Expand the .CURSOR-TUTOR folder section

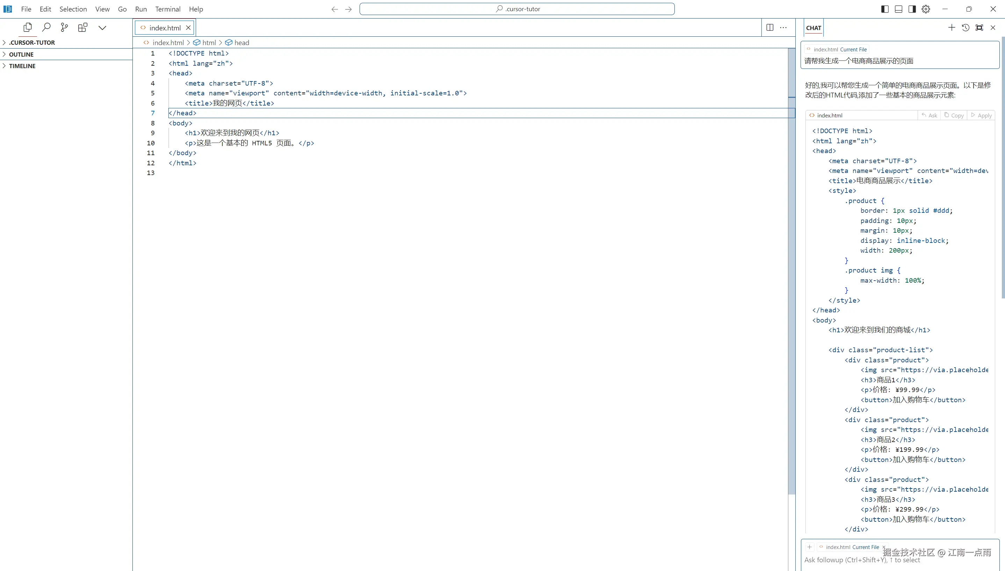32,42
